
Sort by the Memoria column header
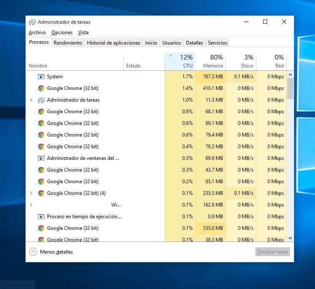[211, 62]
